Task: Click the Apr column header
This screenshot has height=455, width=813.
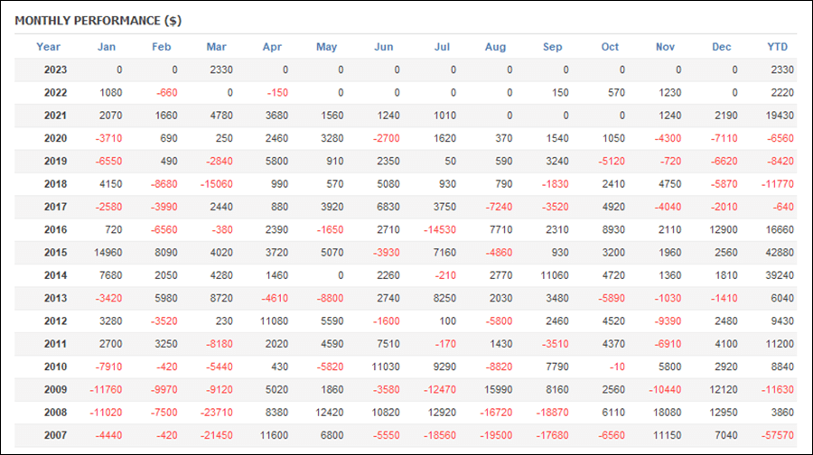Action: click(272, 47)
